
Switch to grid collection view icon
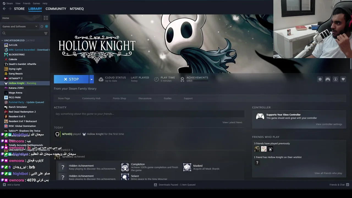tap(46, 18)
